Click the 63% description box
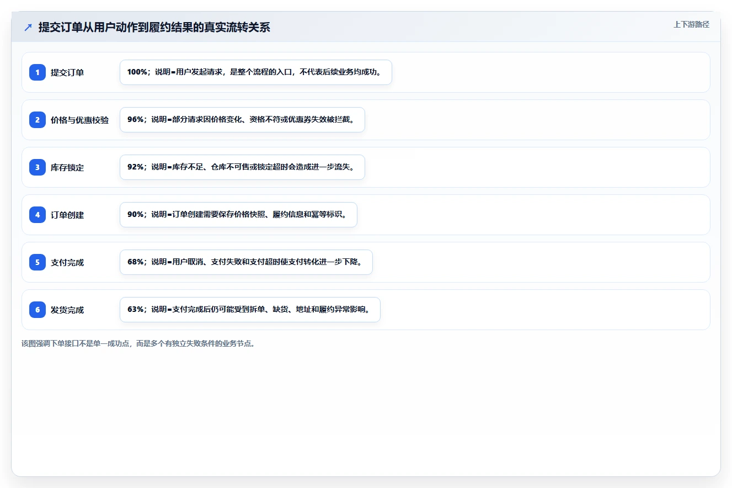Image resolution: width=732 pixels, height=488 pixels. (250, 310)
